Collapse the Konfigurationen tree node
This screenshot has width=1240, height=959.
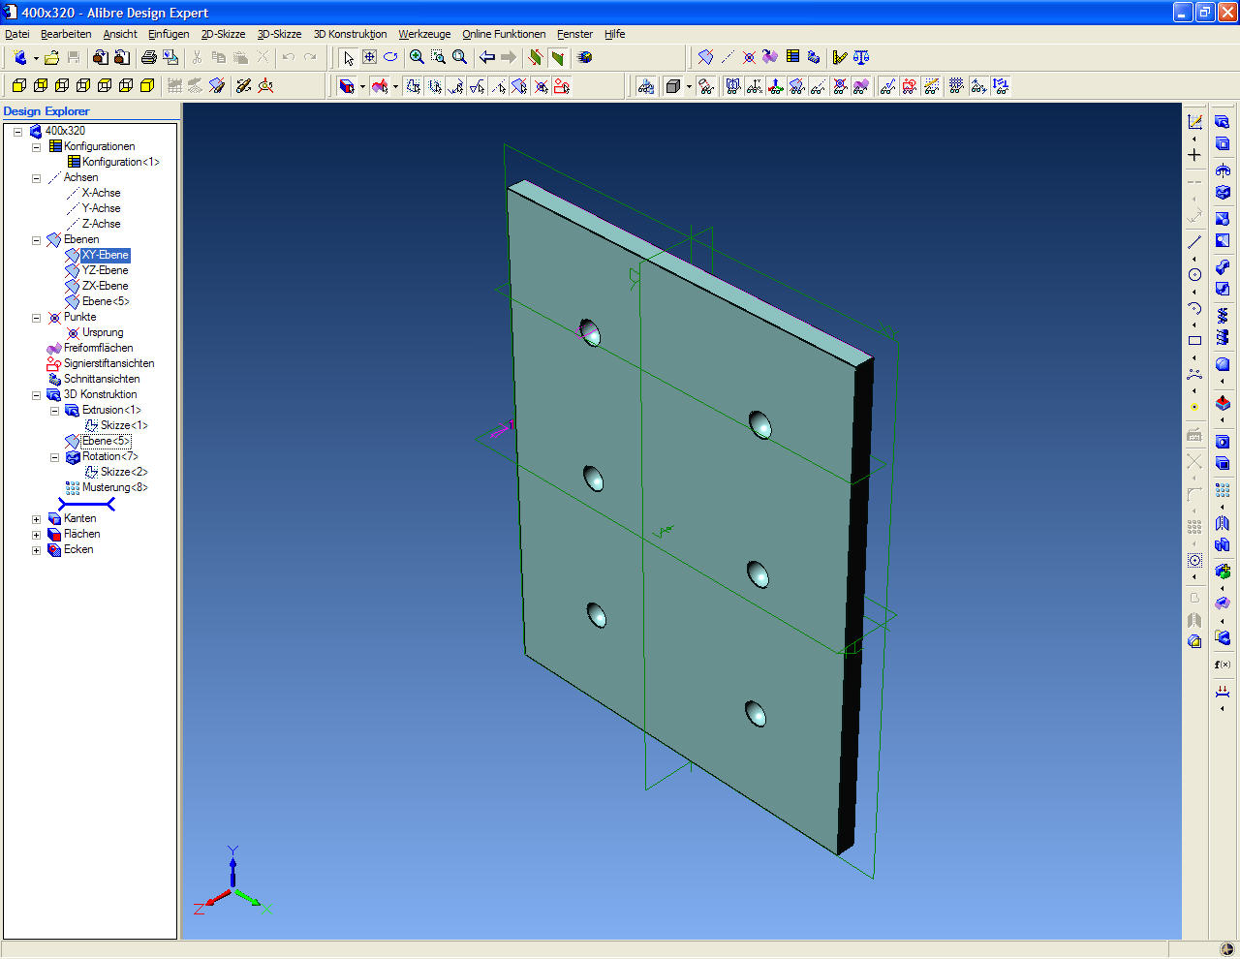pyautogui.click(x=36, y=146)
